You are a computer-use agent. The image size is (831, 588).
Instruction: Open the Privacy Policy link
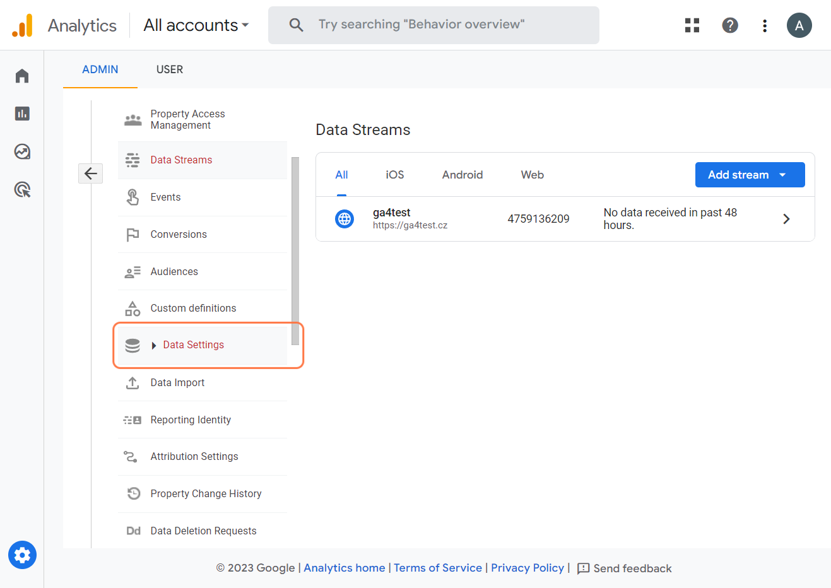(527, 568)
